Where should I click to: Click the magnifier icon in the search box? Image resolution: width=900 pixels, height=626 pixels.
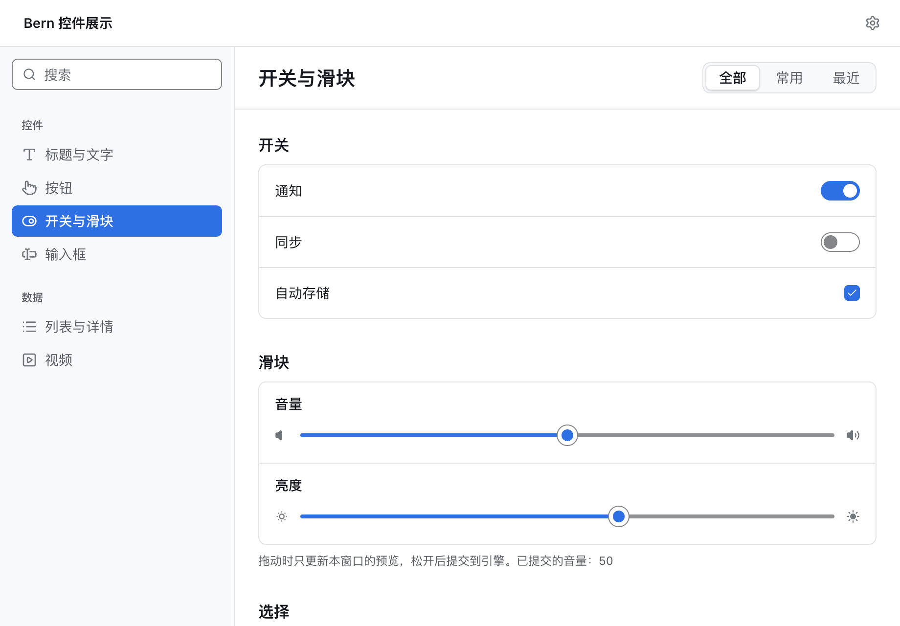click(29, 74)
